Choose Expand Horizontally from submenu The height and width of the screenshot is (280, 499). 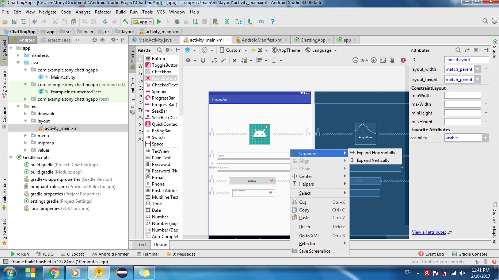376,153
